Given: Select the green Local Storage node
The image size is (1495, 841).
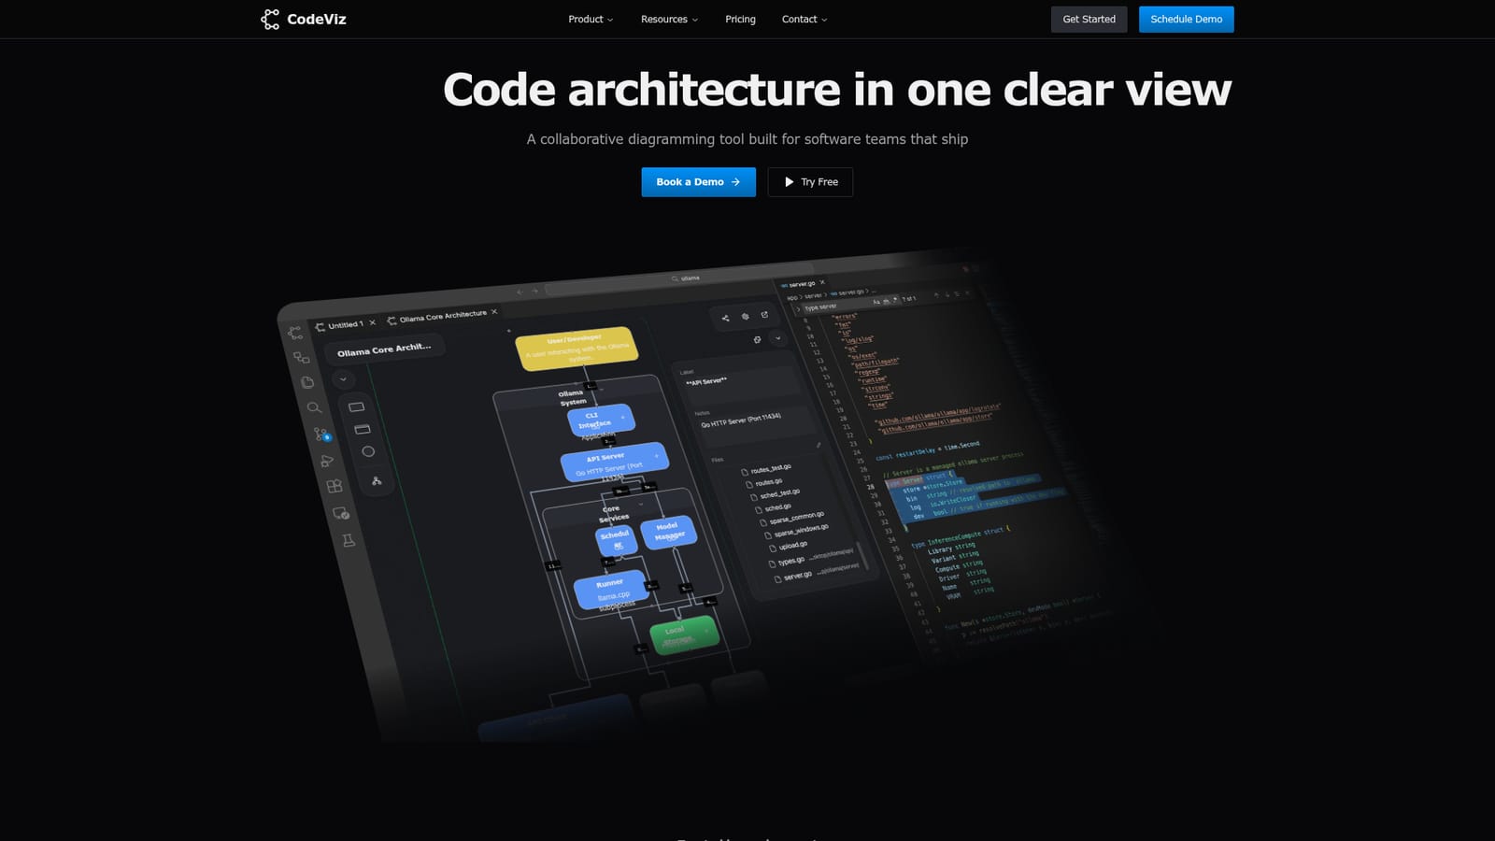Looking at the screenshot, I should (684, 634).
